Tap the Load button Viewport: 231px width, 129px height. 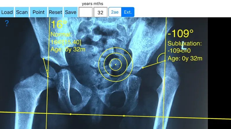tap(7, 12)
